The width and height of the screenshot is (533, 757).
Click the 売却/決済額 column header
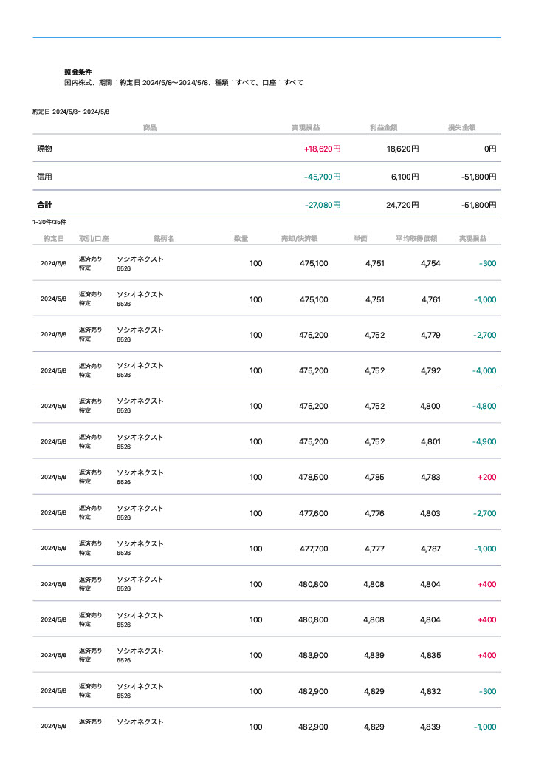299,239
